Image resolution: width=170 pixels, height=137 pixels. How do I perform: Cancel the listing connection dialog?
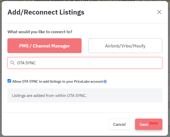point(119,124)
